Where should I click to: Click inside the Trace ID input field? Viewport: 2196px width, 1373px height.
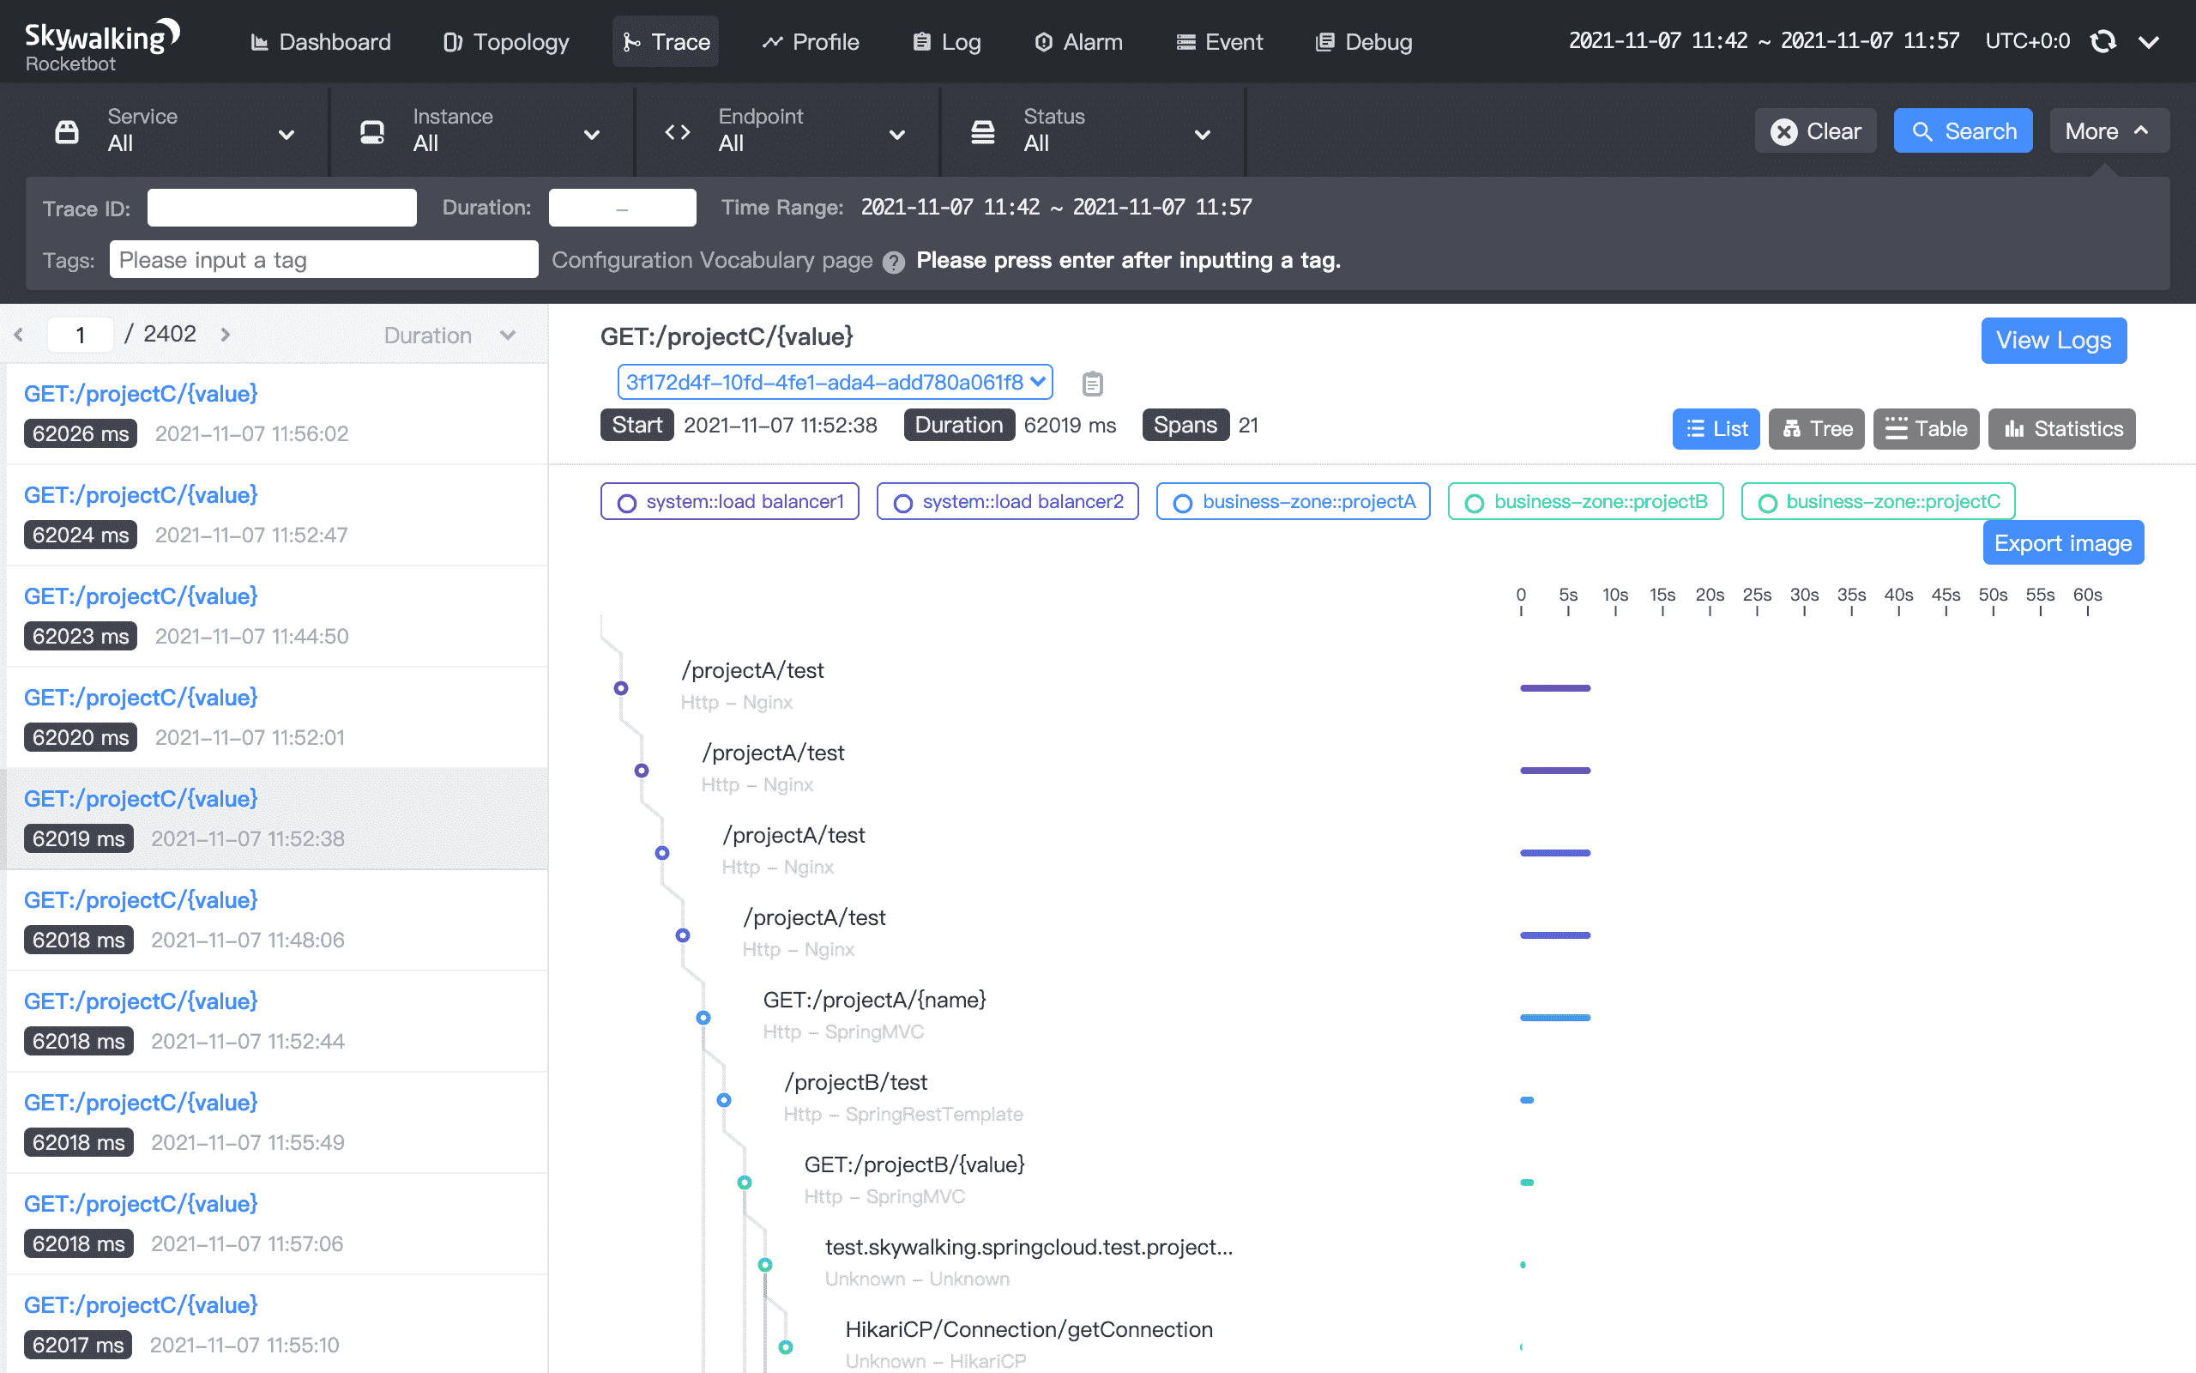(281, 207)
